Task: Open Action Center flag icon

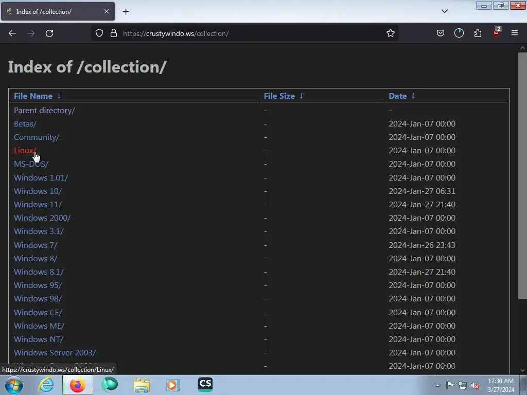Action: [450, 385]
